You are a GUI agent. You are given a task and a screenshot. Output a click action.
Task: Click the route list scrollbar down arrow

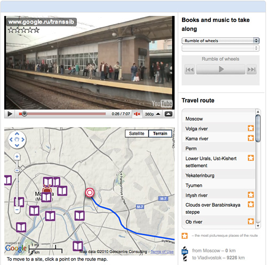pyautogui.click(x=258, y=226)
